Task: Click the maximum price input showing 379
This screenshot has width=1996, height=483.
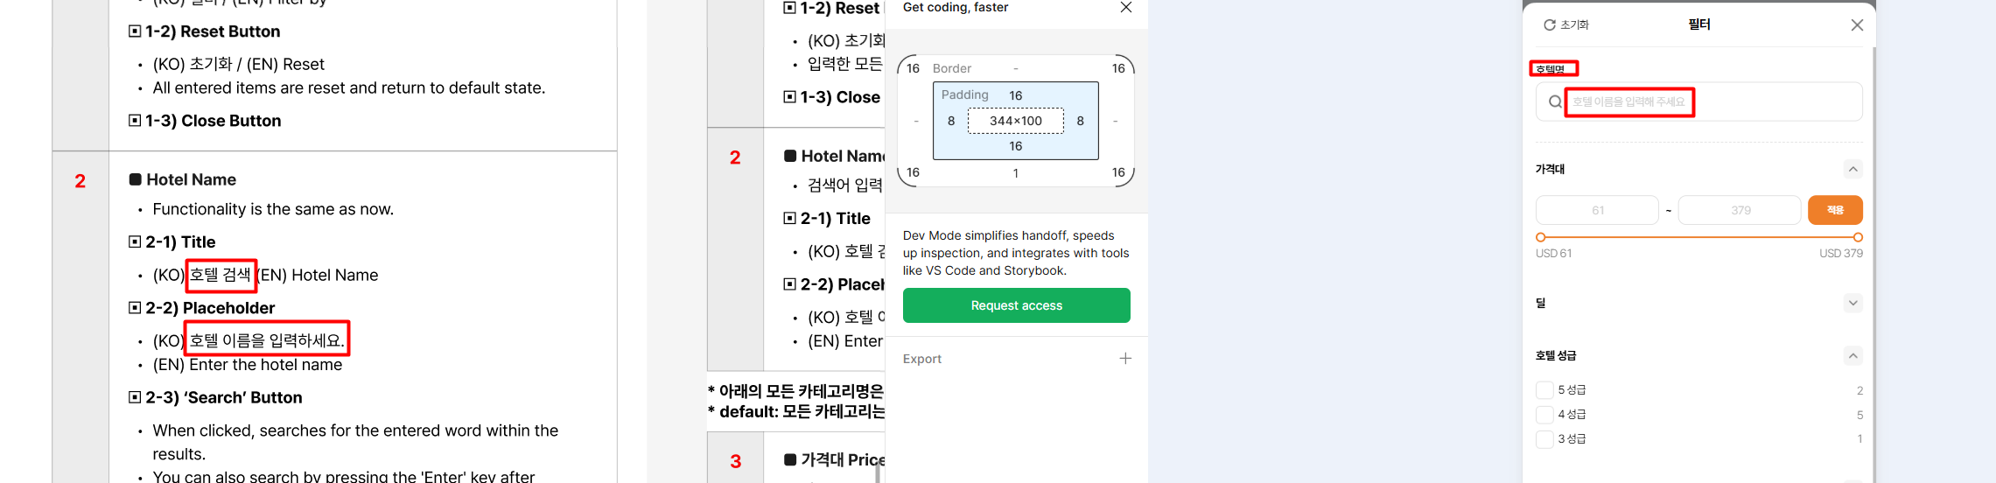Action: (x=1740, y=210)
